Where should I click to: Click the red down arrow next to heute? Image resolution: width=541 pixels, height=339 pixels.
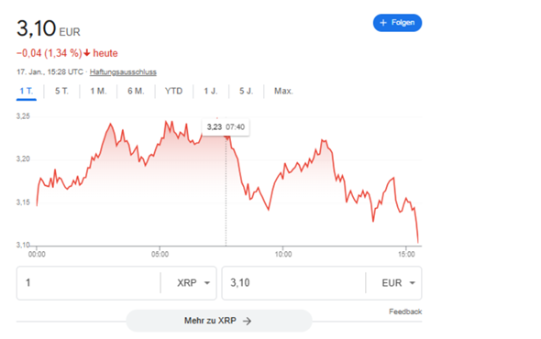[87, 53]
